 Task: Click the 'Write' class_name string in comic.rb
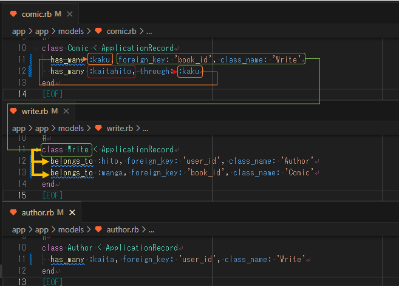tap(287, 60)
